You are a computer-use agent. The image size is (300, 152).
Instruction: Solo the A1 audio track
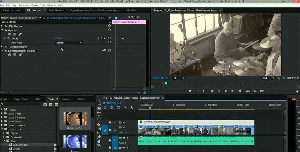pyautogui.click(x=128, y=138)
